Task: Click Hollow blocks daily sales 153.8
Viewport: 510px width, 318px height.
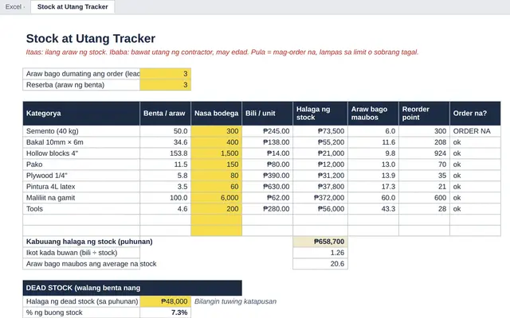Action: [x=165, y=153]
